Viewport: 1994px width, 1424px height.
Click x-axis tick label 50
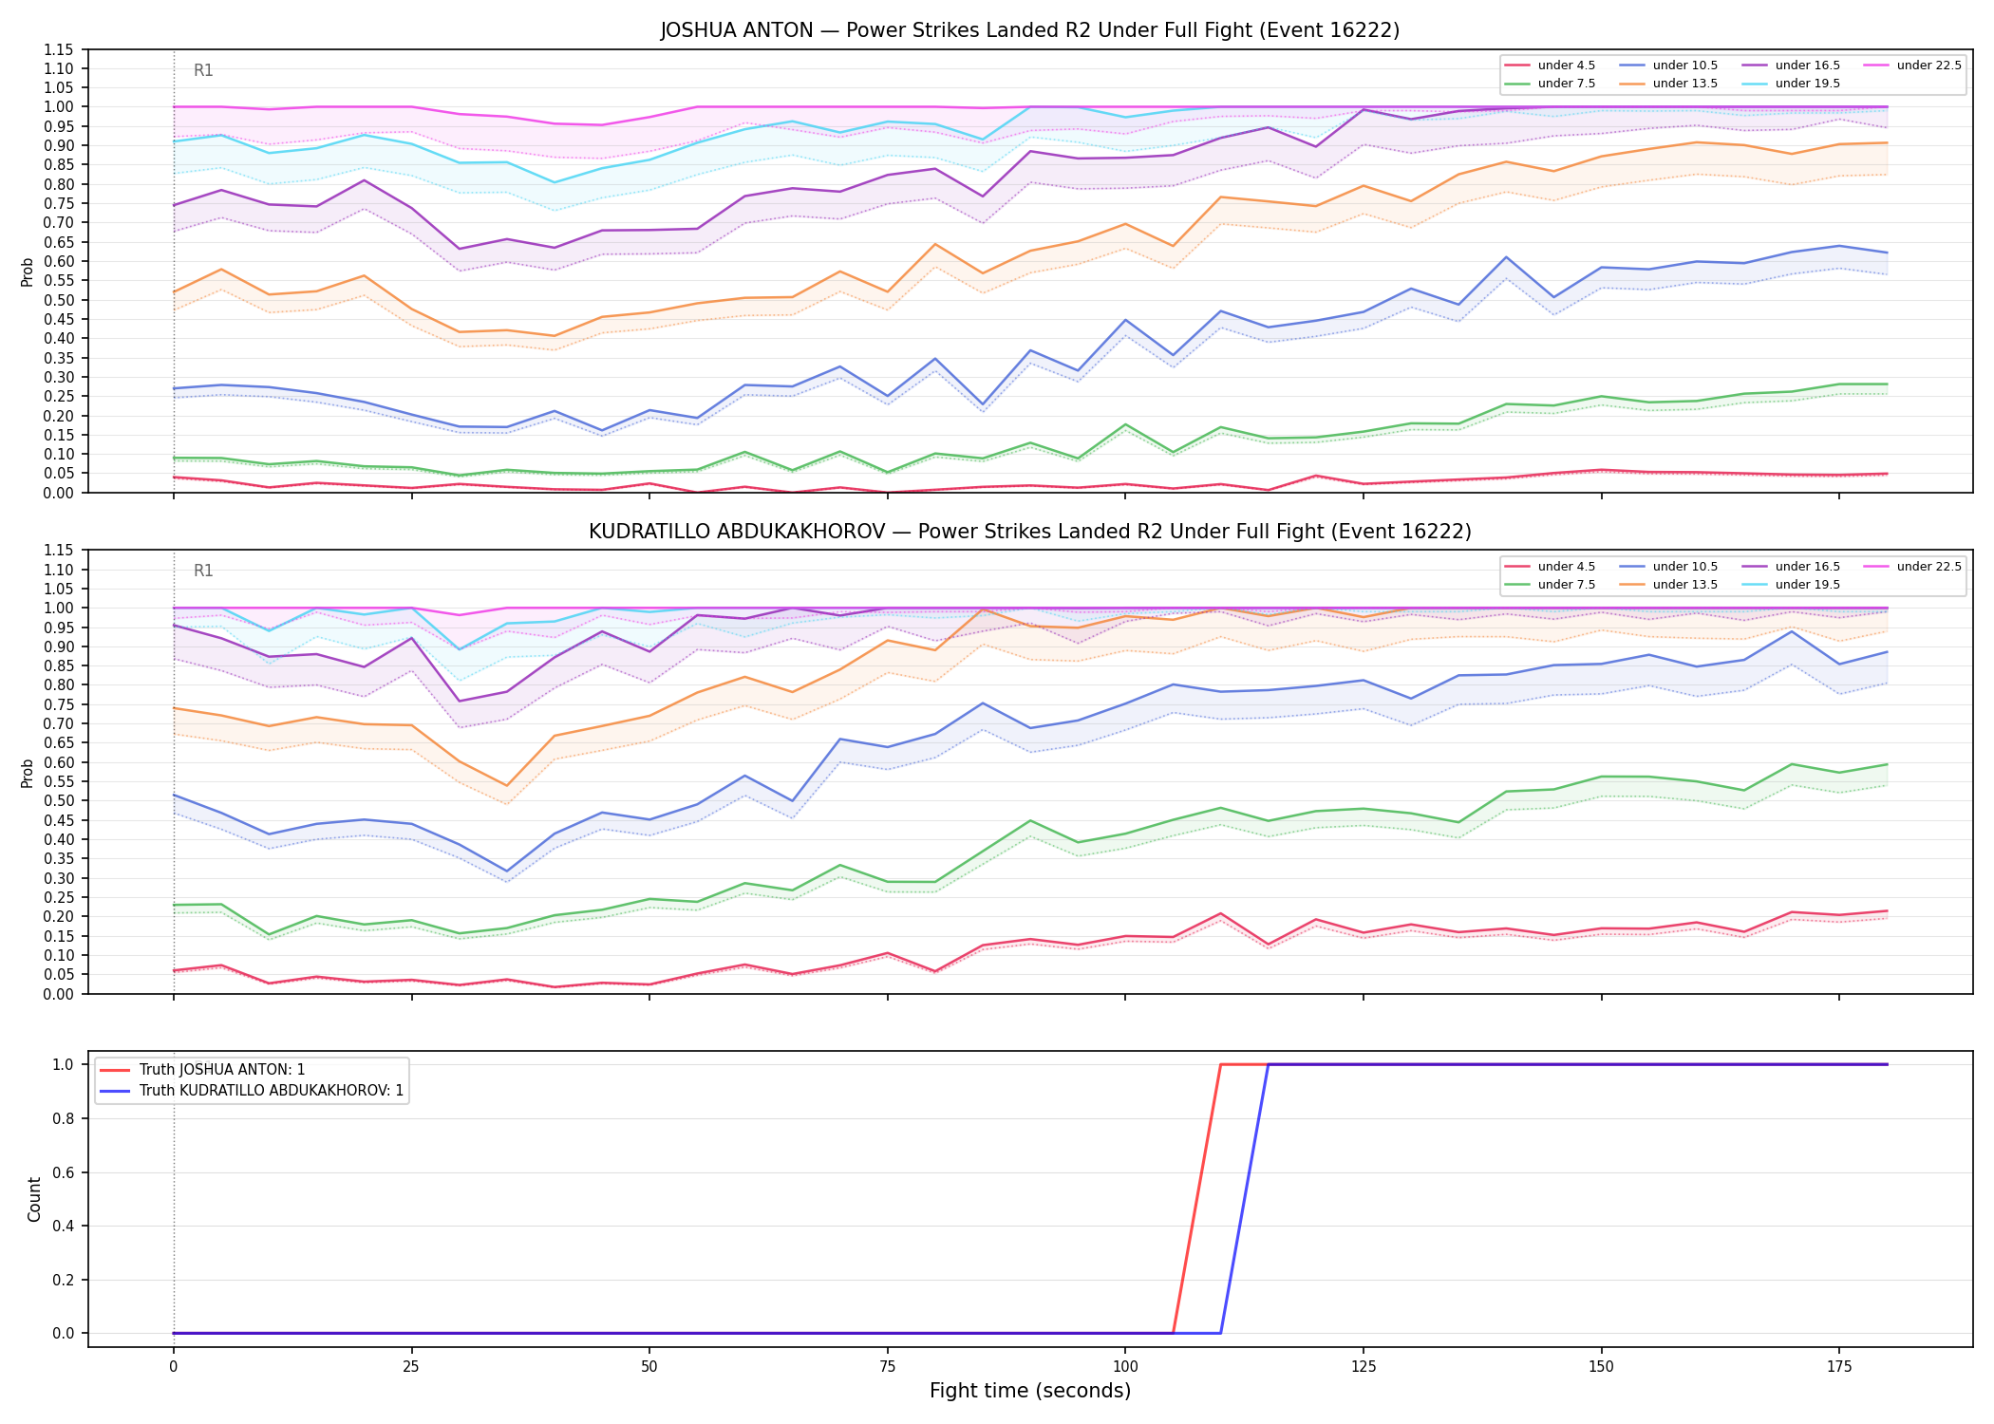pyautogui.click(x=649, y=1367)
